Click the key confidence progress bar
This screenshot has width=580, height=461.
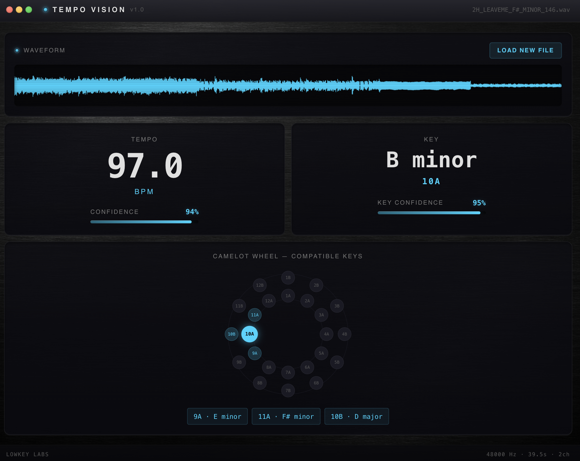431,213
